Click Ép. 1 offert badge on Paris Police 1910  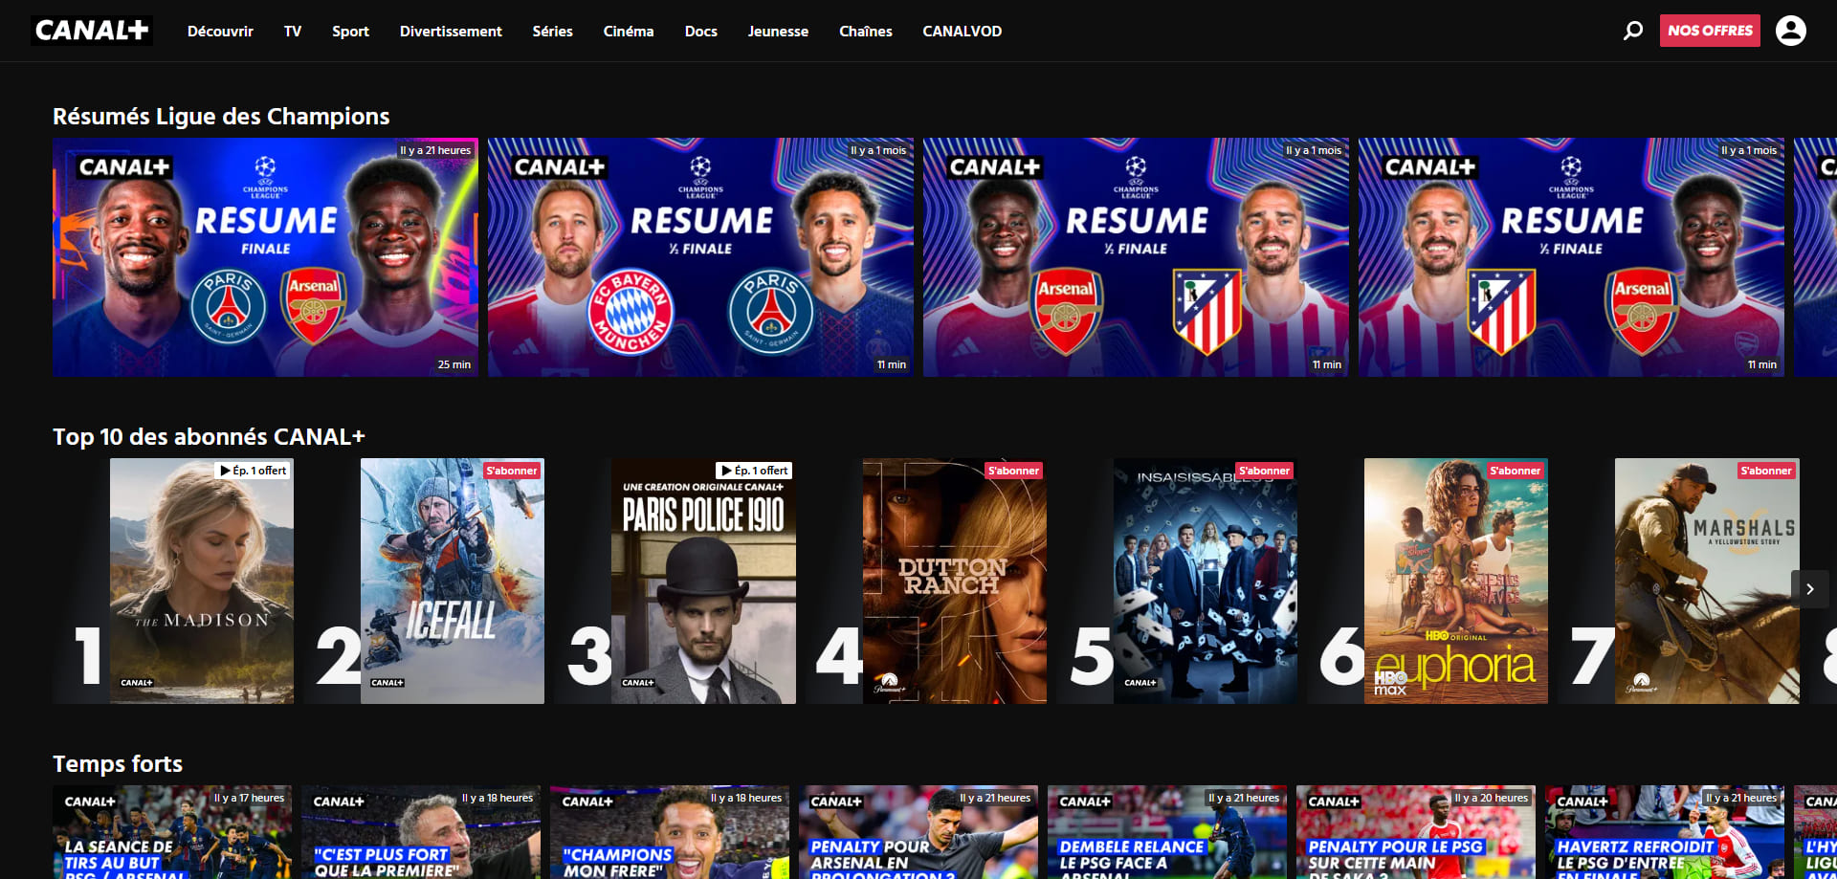(x=754, y=471)
